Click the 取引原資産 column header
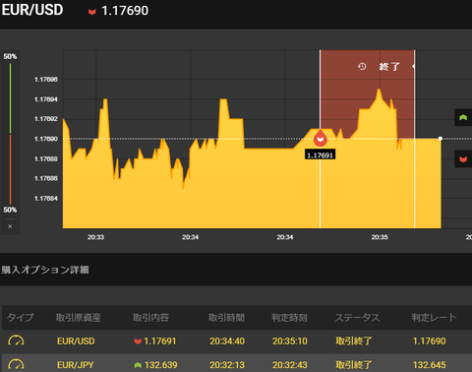This screenshot has height=372, width=472. pyautogui.click(x=78, y=317)
